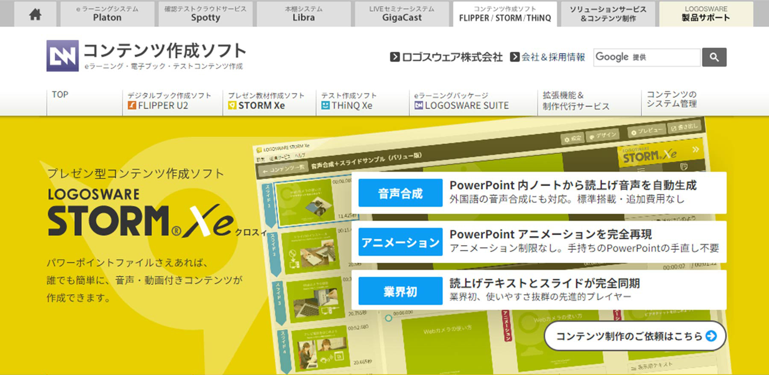Screen dimensions: 769x375
Task: Click the コンテンツ作成ソフト site title
Action: click(x=164, y=51)
